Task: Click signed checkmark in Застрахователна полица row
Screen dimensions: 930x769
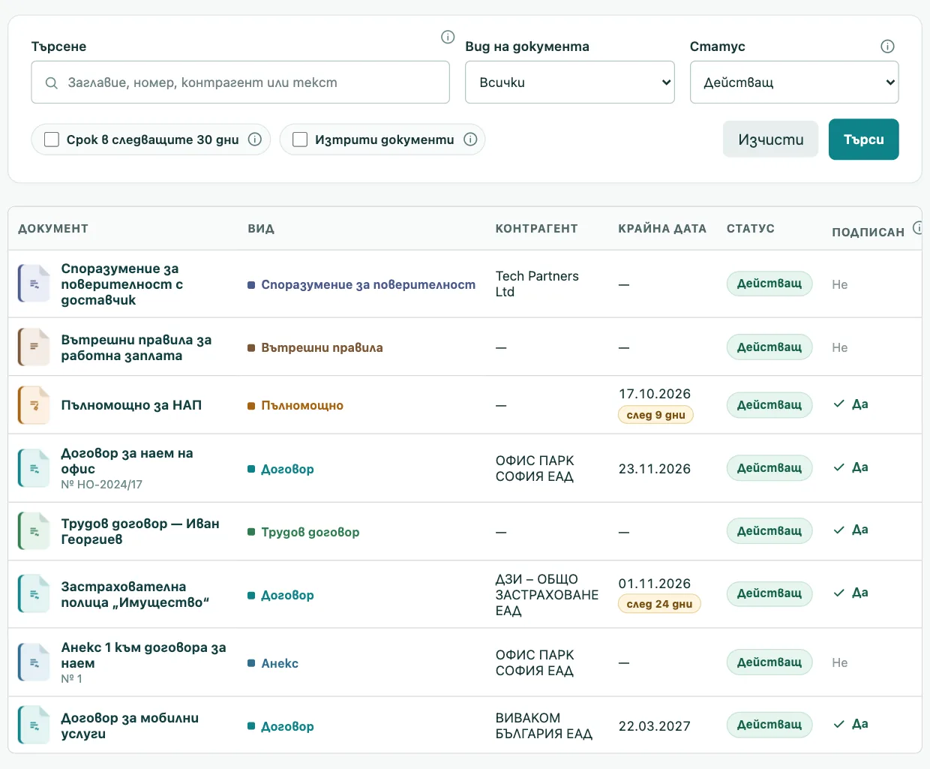Action: pos(839,593)
